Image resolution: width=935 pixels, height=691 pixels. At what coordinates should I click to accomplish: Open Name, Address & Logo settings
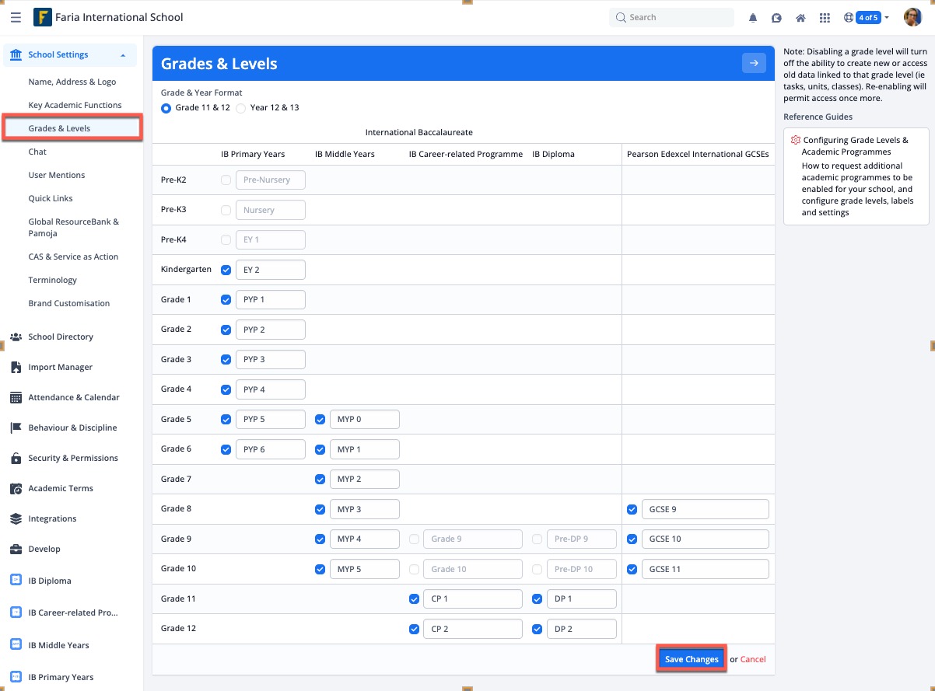[72, 82]
